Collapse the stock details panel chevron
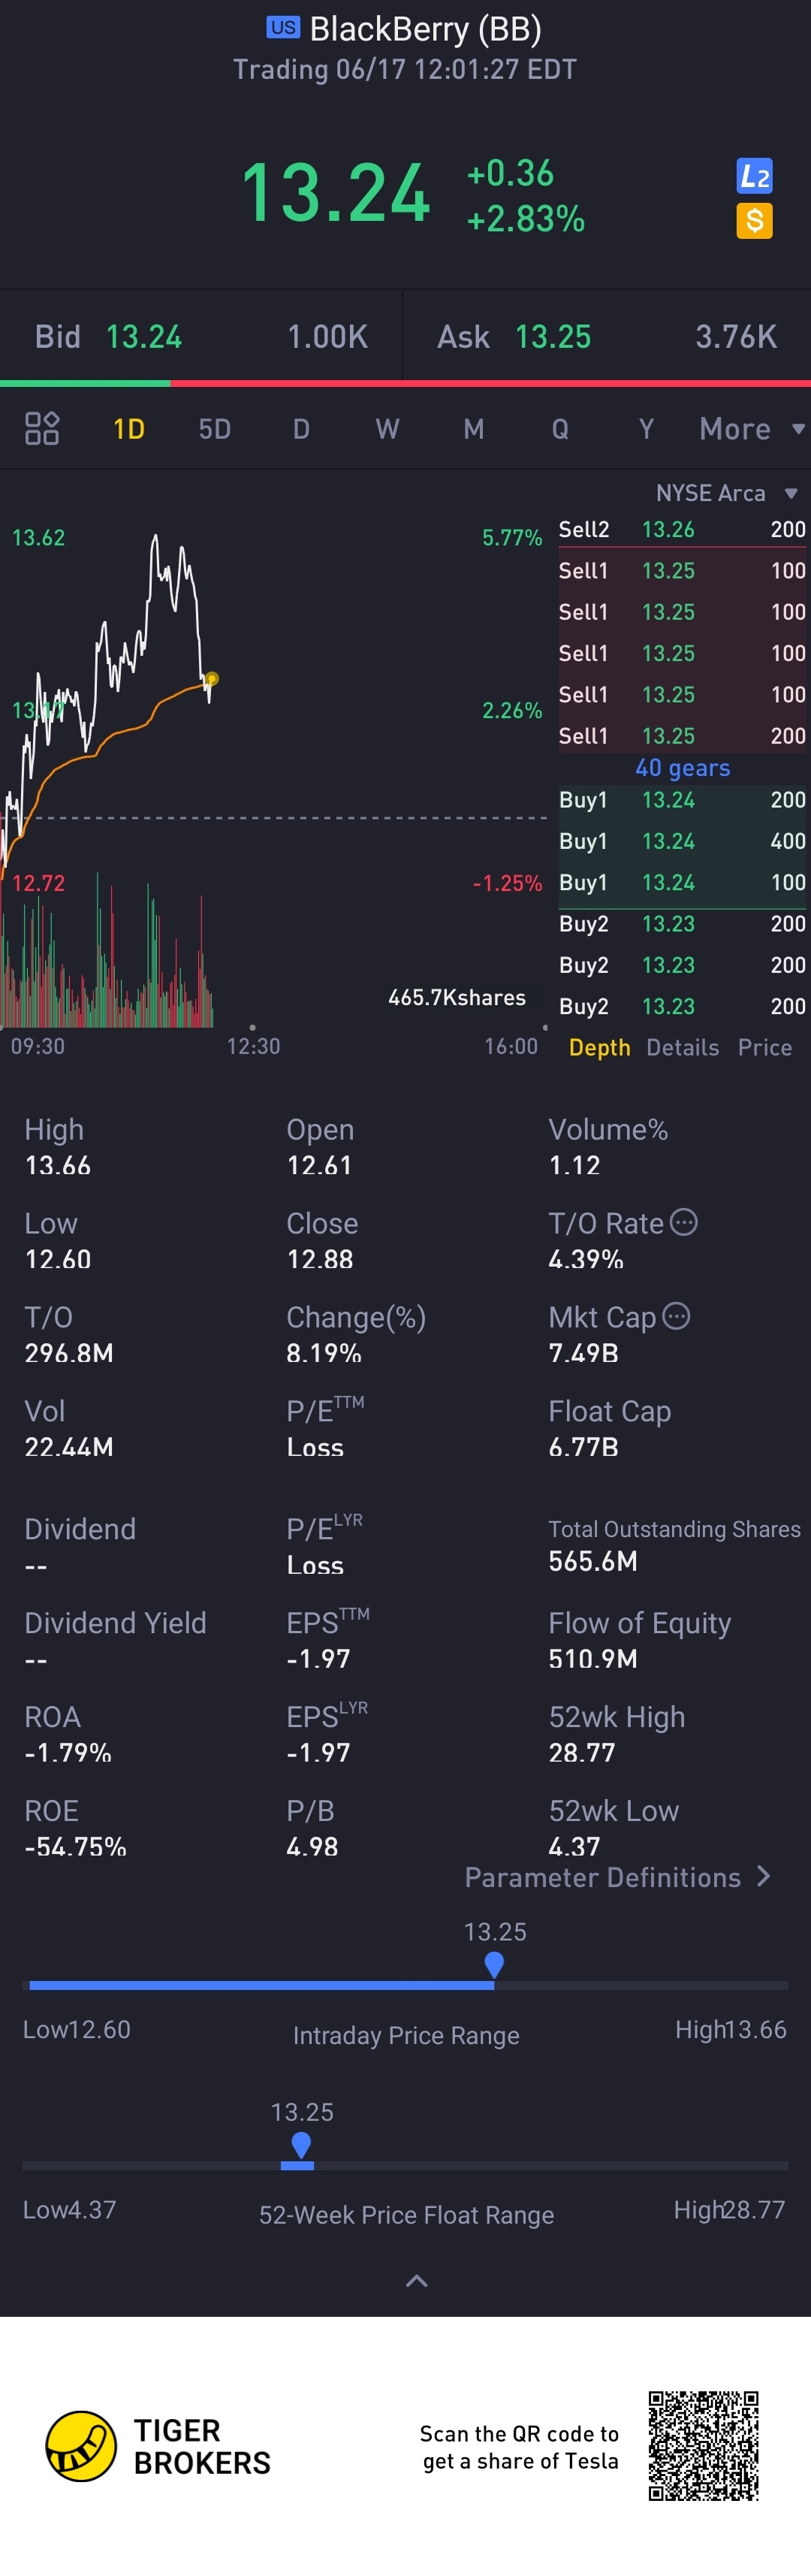Screen dimensions: 811x2576 pos(416,2281)
